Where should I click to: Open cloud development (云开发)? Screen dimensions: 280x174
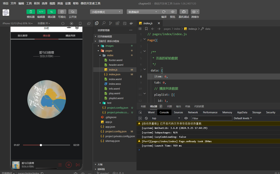73,12
